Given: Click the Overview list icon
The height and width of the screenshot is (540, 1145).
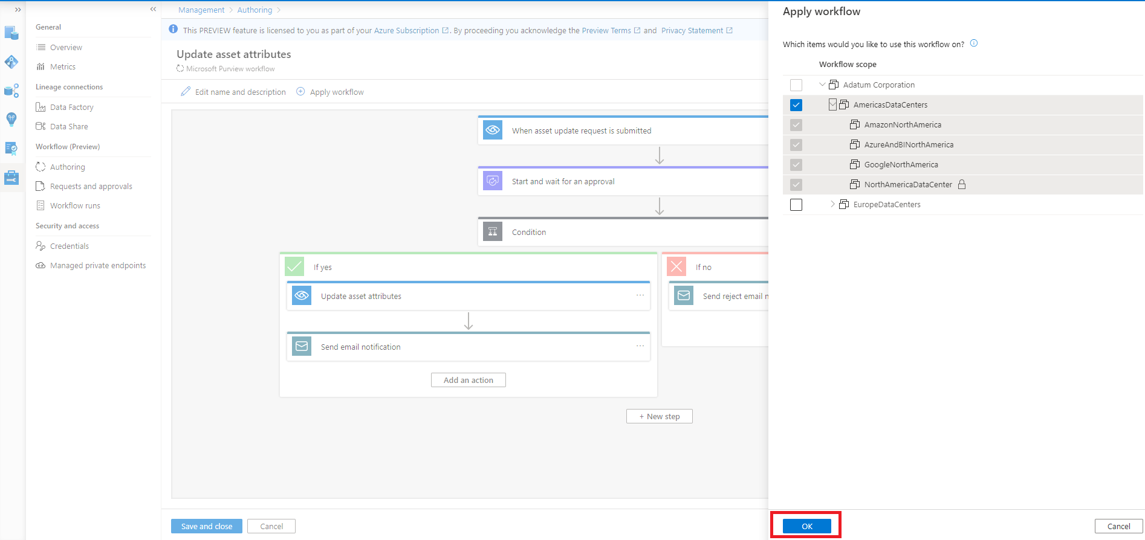Looking at the screenshot, I should (41, 47).
